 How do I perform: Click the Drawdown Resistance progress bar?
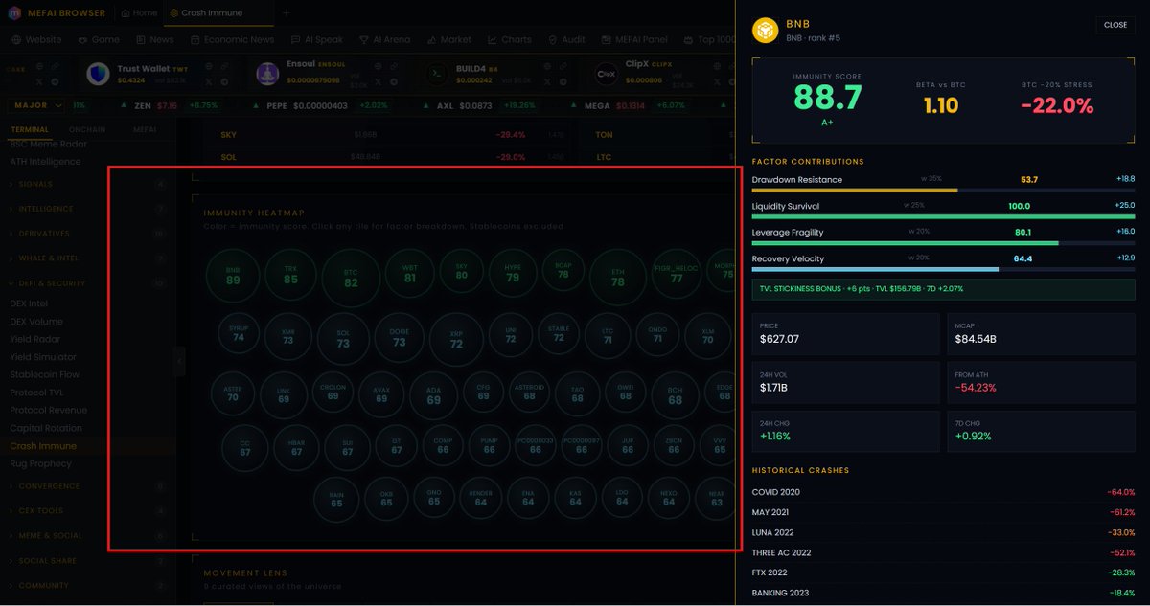click(x=944, y=191)
